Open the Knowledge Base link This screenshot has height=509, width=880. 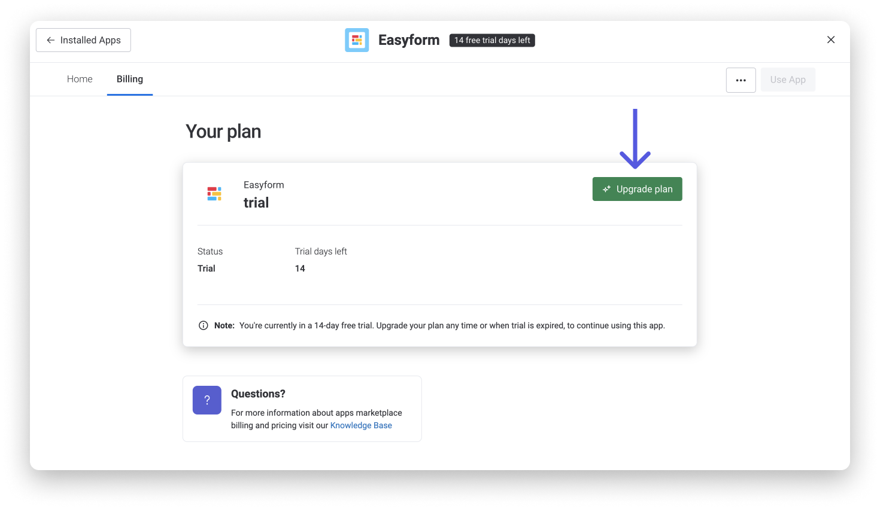pyautogui.click(x=361, y=425)
